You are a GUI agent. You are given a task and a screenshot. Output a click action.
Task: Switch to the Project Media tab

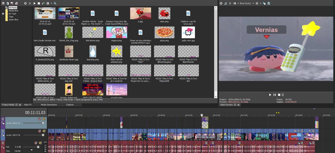coord(8,105)
